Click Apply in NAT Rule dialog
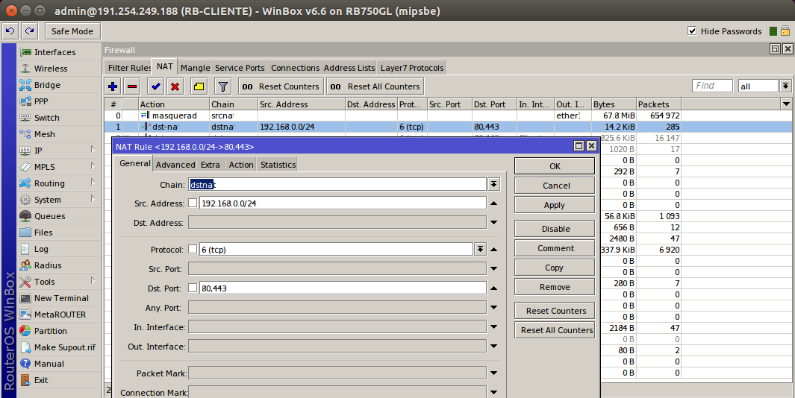This screenshot has width=795, height=398. (555, 205)
